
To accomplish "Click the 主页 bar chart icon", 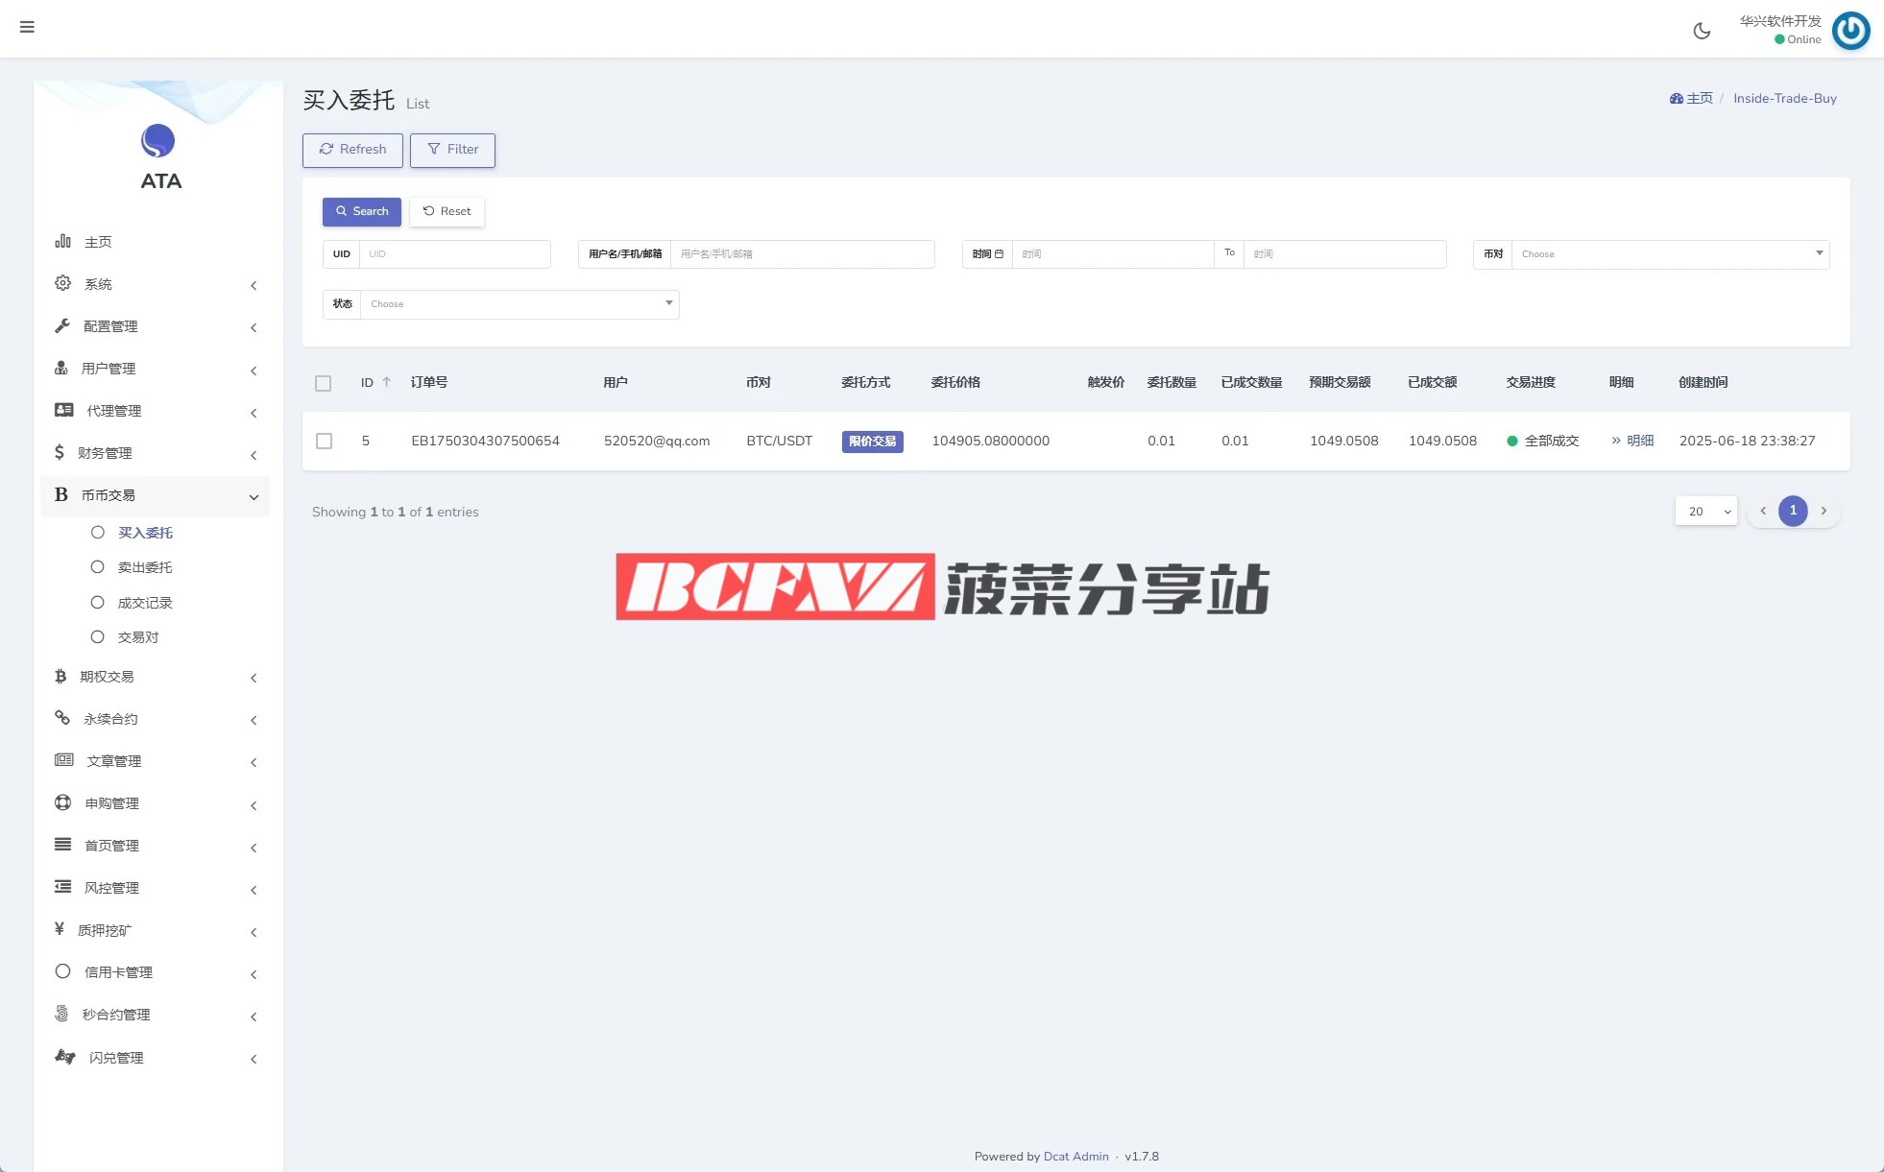I will [x=63, y=241].
